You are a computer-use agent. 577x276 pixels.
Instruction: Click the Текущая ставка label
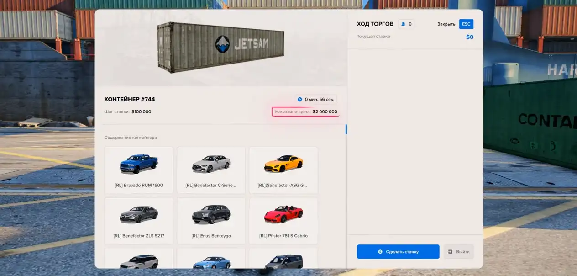373,37
